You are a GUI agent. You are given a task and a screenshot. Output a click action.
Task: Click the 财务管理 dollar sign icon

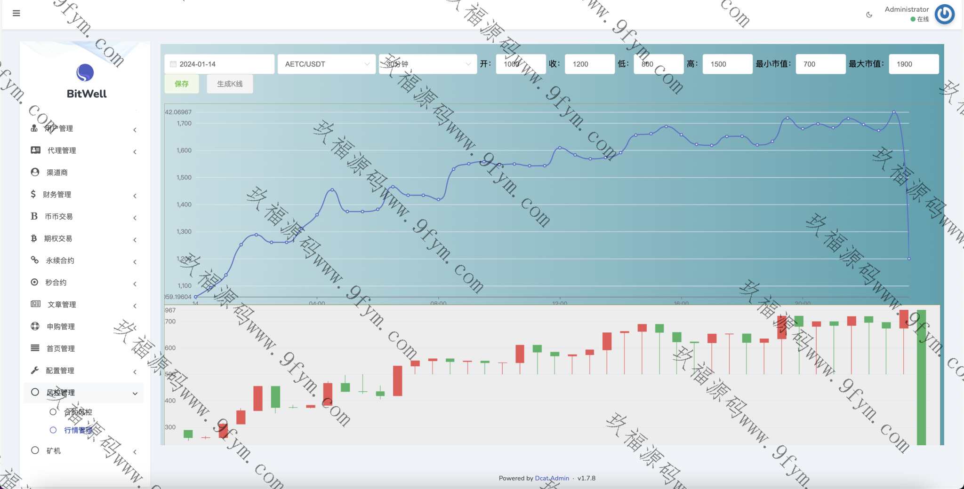(x=33, y=194)
